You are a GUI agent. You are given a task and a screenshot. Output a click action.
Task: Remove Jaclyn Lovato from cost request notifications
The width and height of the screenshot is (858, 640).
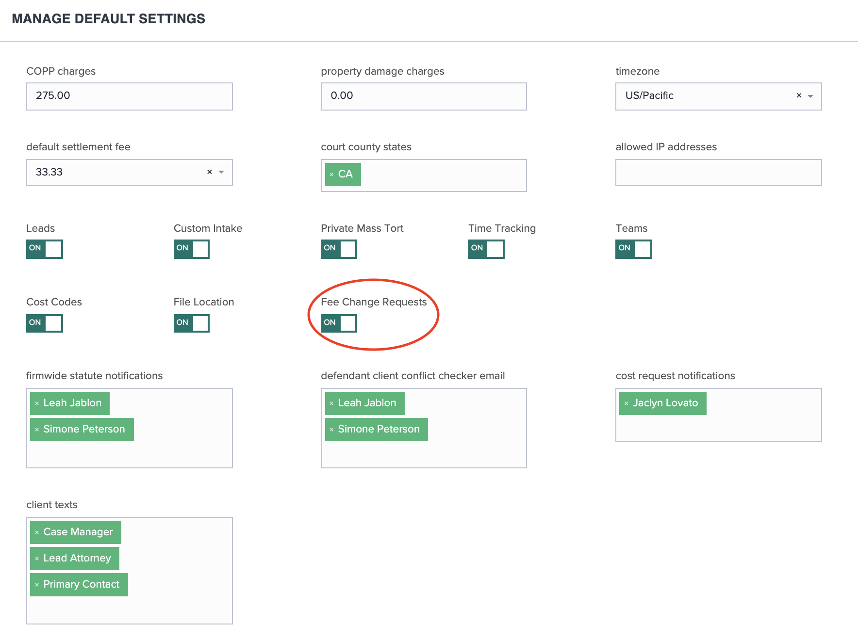click(627, 402)
